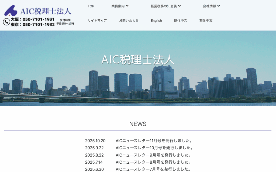This screenshot has width=276, height=172.
Task: Open the September newsletter dated 2025.8.22
Action: point(153,155)
